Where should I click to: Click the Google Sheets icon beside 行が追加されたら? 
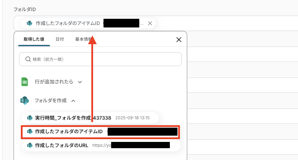[25, 82]
